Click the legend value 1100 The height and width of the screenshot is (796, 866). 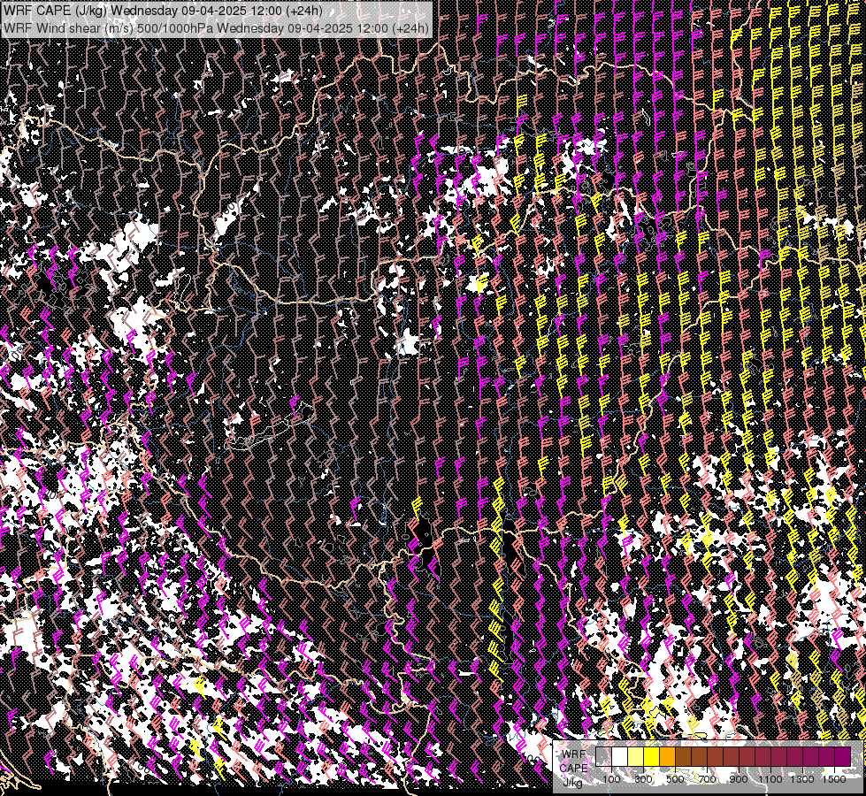point(770,779)
